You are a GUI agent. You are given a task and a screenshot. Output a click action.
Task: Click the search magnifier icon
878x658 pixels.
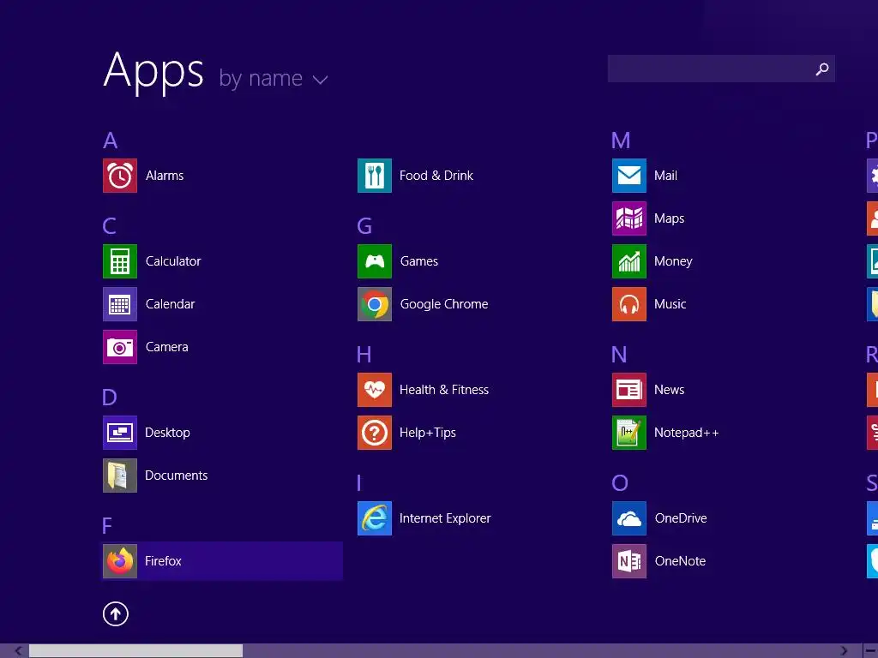point(822,69)
